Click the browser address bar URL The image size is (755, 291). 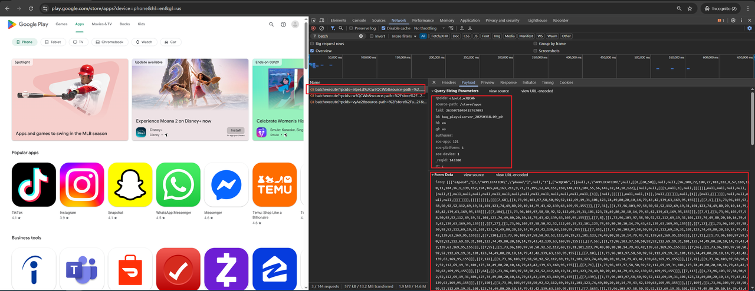(x=117, y=9)
